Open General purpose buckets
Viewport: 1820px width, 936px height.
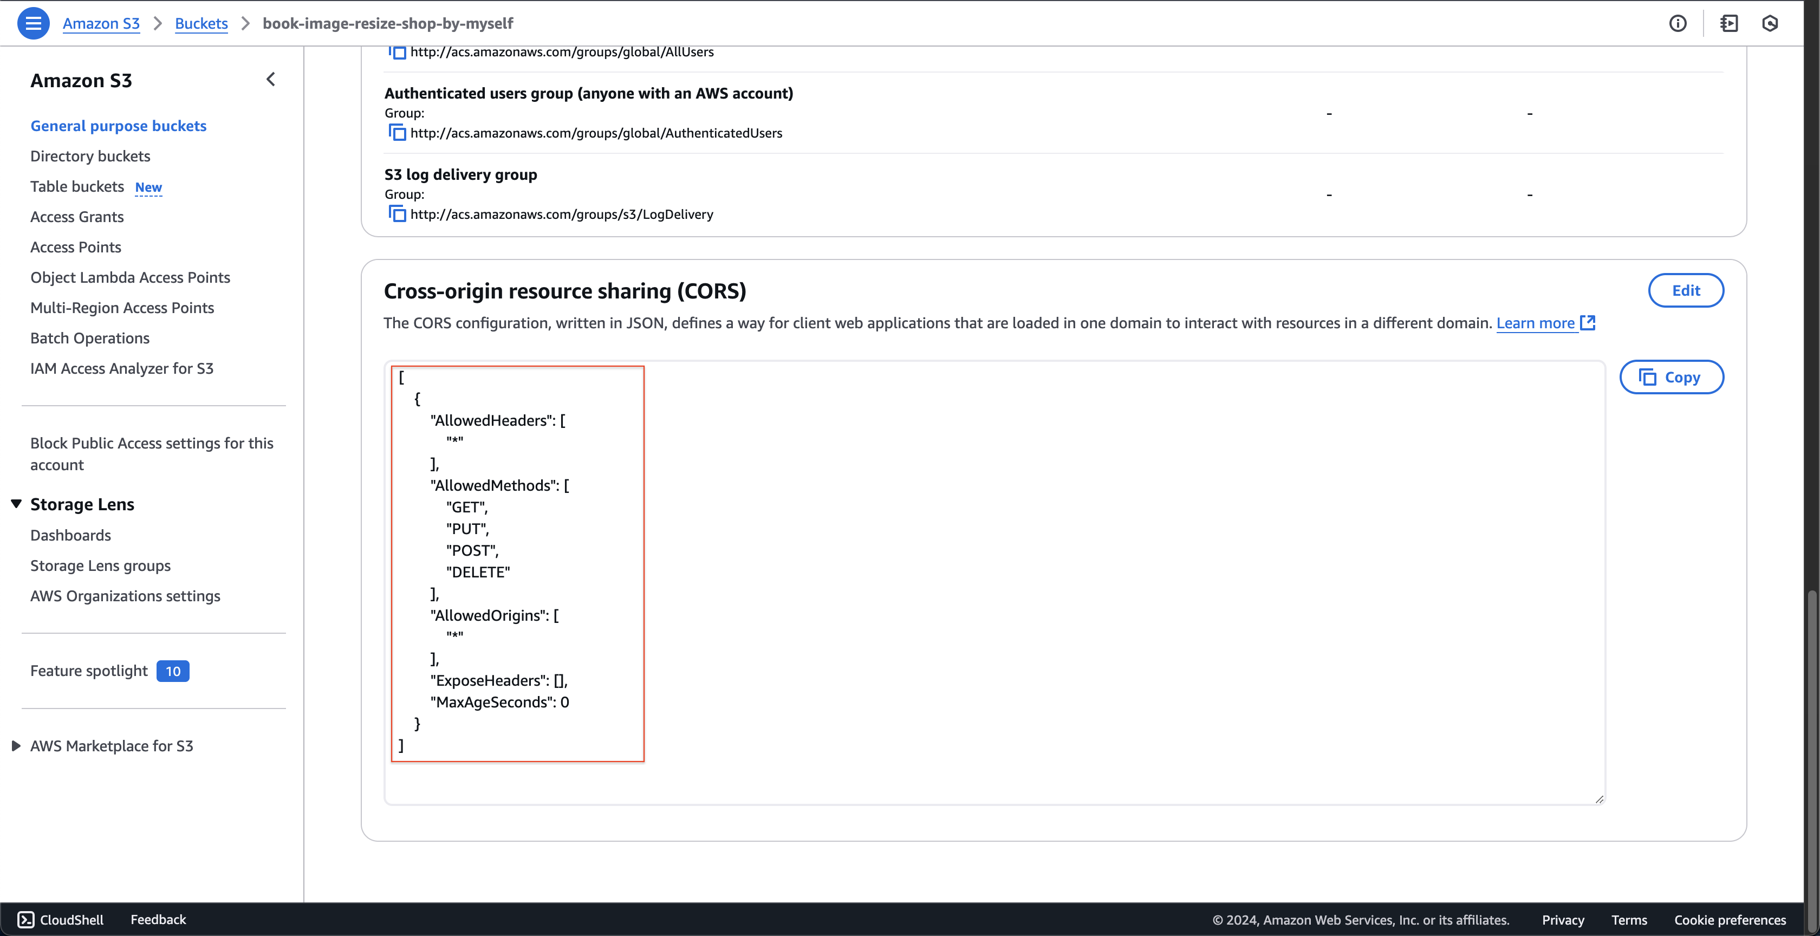pyautogui.click(x=119, y=126)
